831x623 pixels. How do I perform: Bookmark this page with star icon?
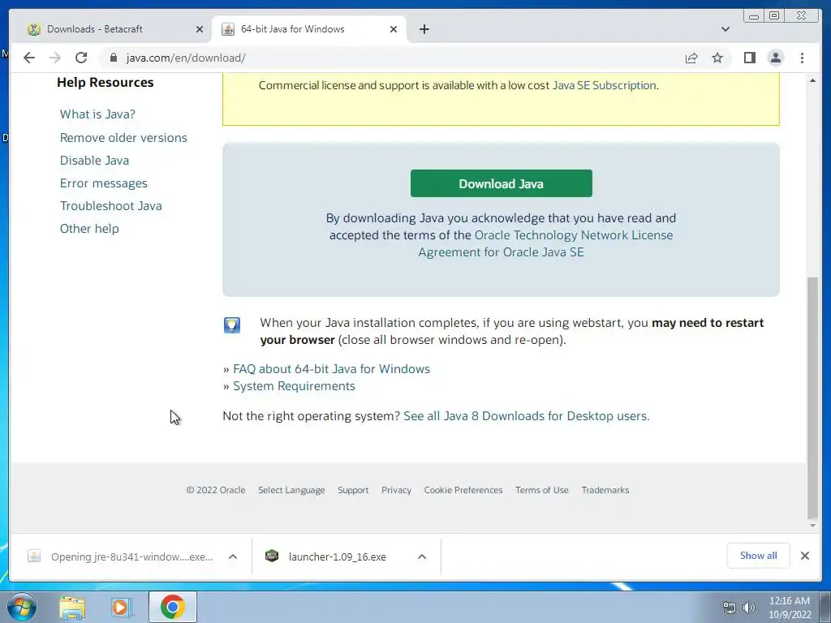click(717, 58)
